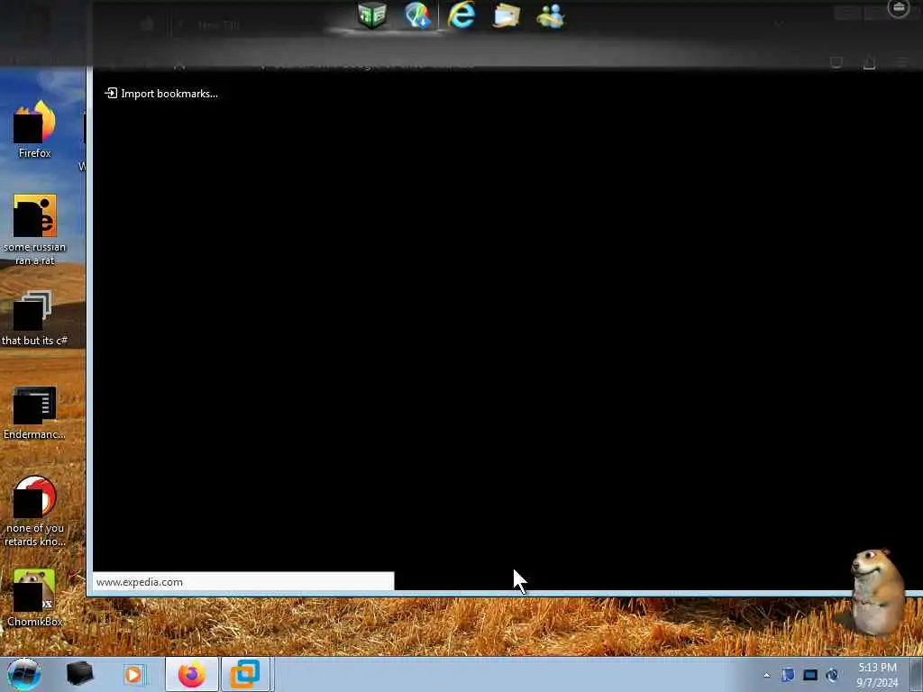Click the black box icon on taskbar
The height and width of the screenshot is (692, 923).
click(79, 674)
